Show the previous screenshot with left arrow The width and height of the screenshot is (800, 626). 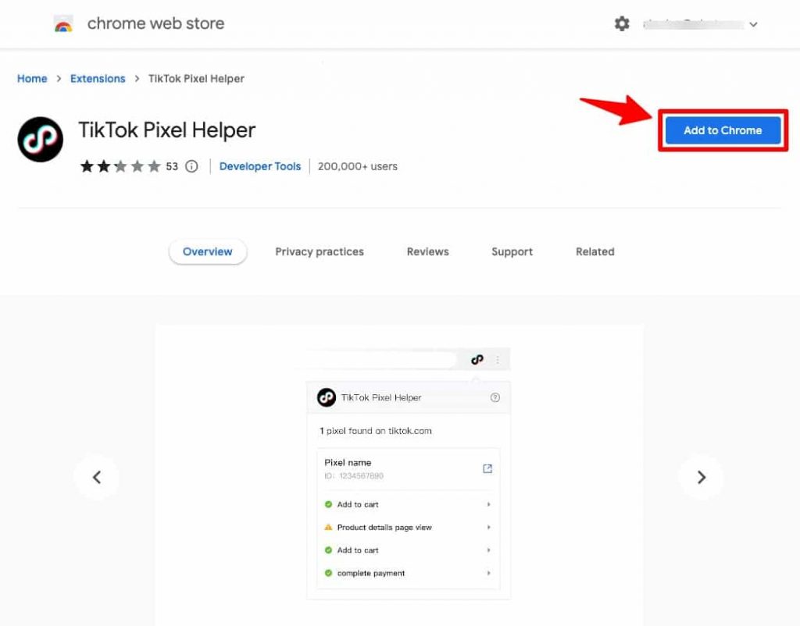96,477
